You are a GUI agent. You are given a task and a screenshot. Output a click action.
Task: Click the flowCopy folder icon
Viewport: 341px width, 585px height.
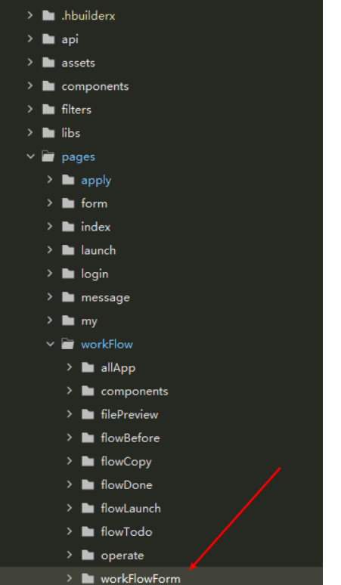[88, 462]
